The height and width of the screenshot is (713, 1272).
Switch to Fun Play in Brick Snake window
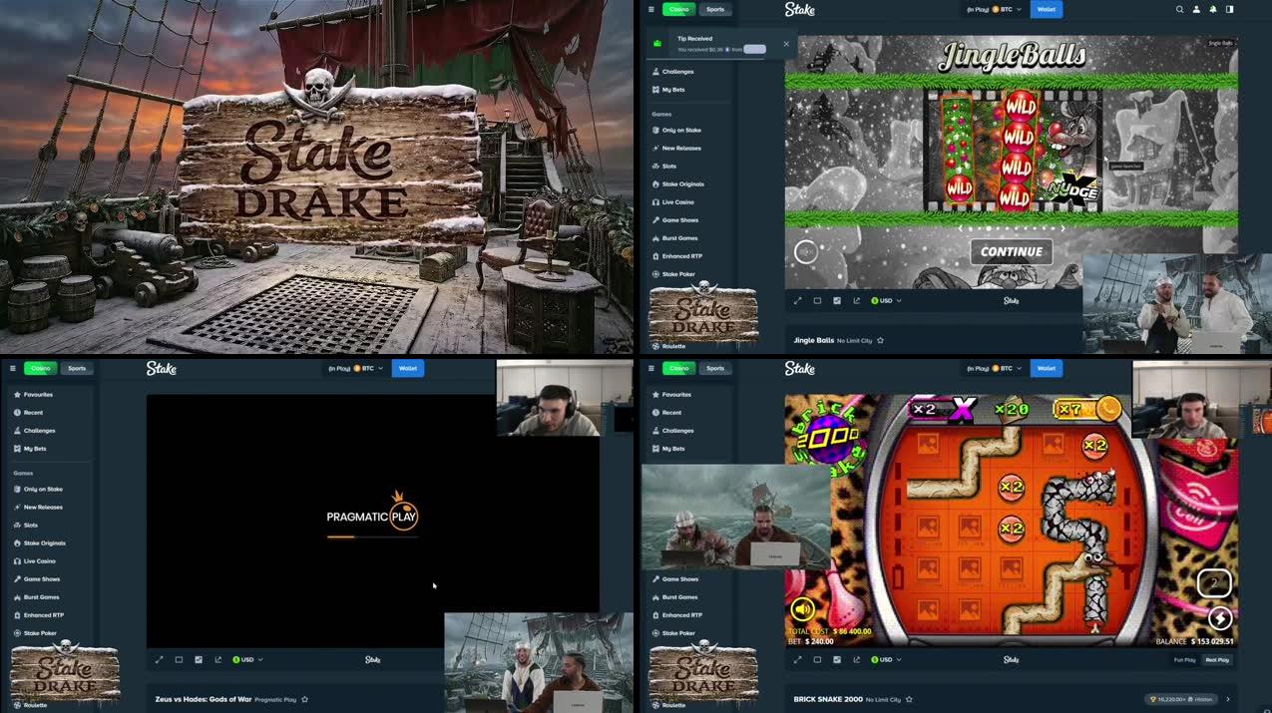point(1184,659)
